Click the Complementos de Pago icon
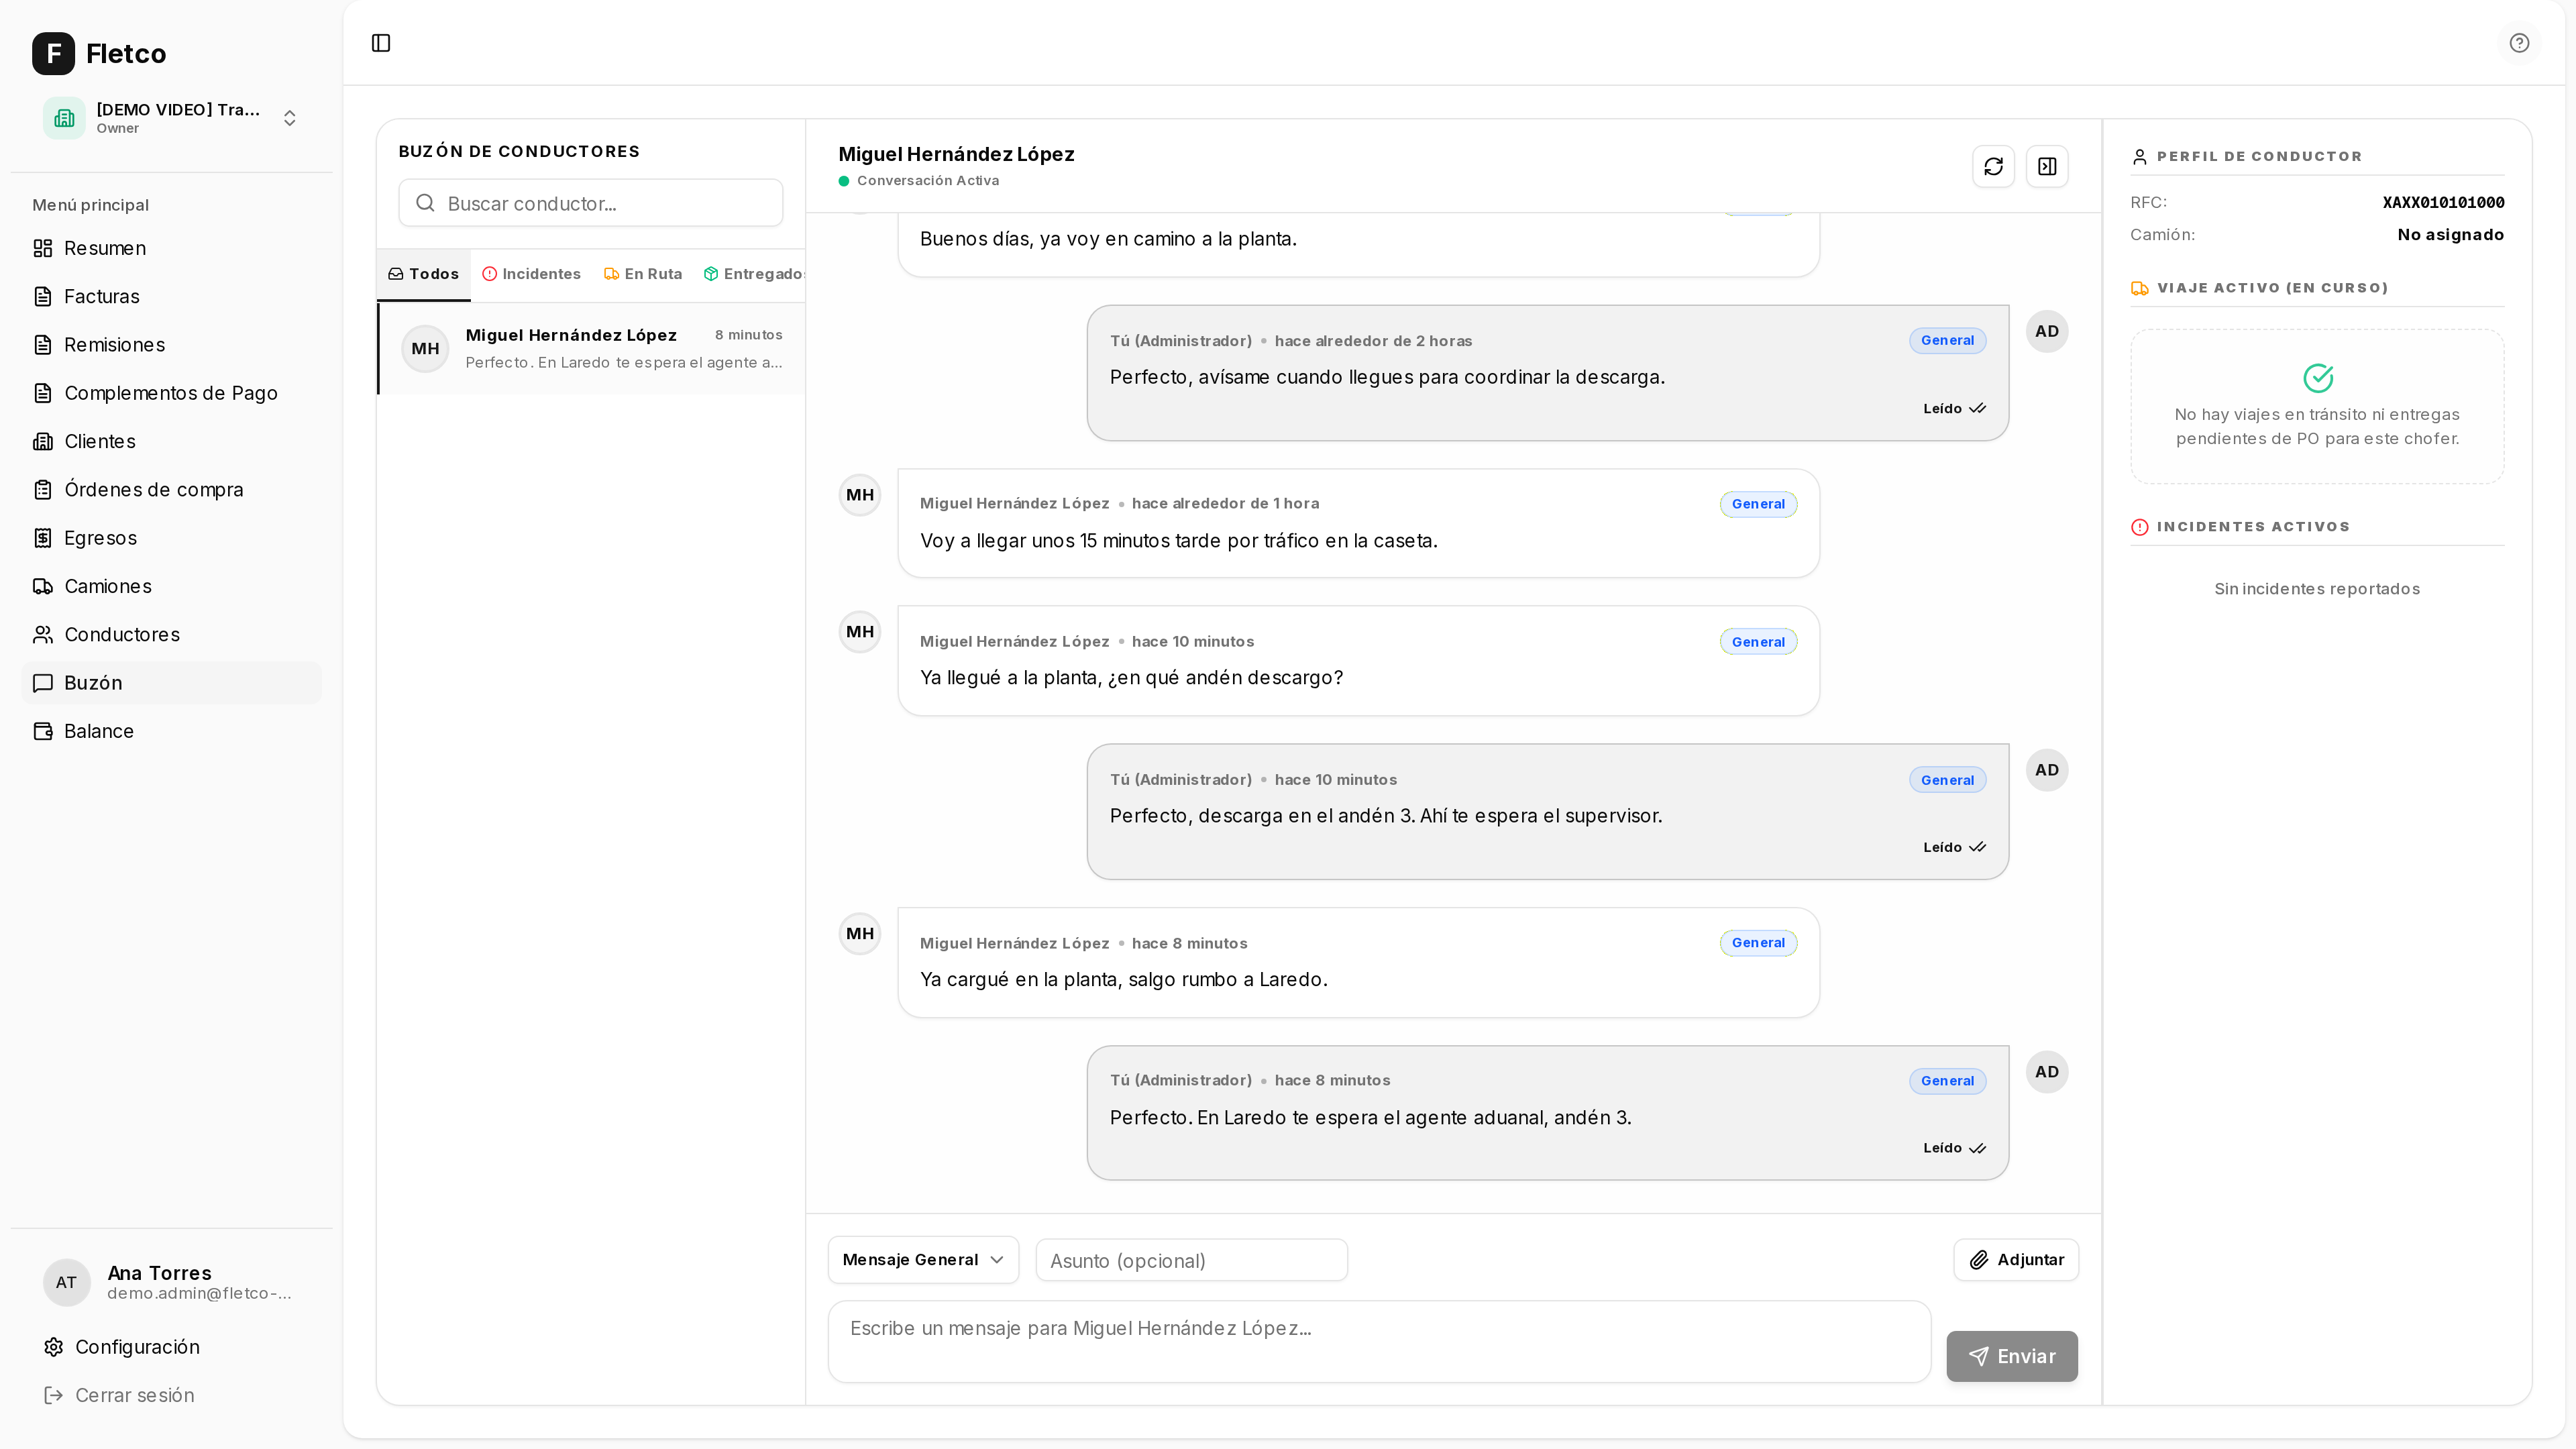The width and height of the screenshot is (2576, 1449). pyautogui.click(x=43, y=393)
